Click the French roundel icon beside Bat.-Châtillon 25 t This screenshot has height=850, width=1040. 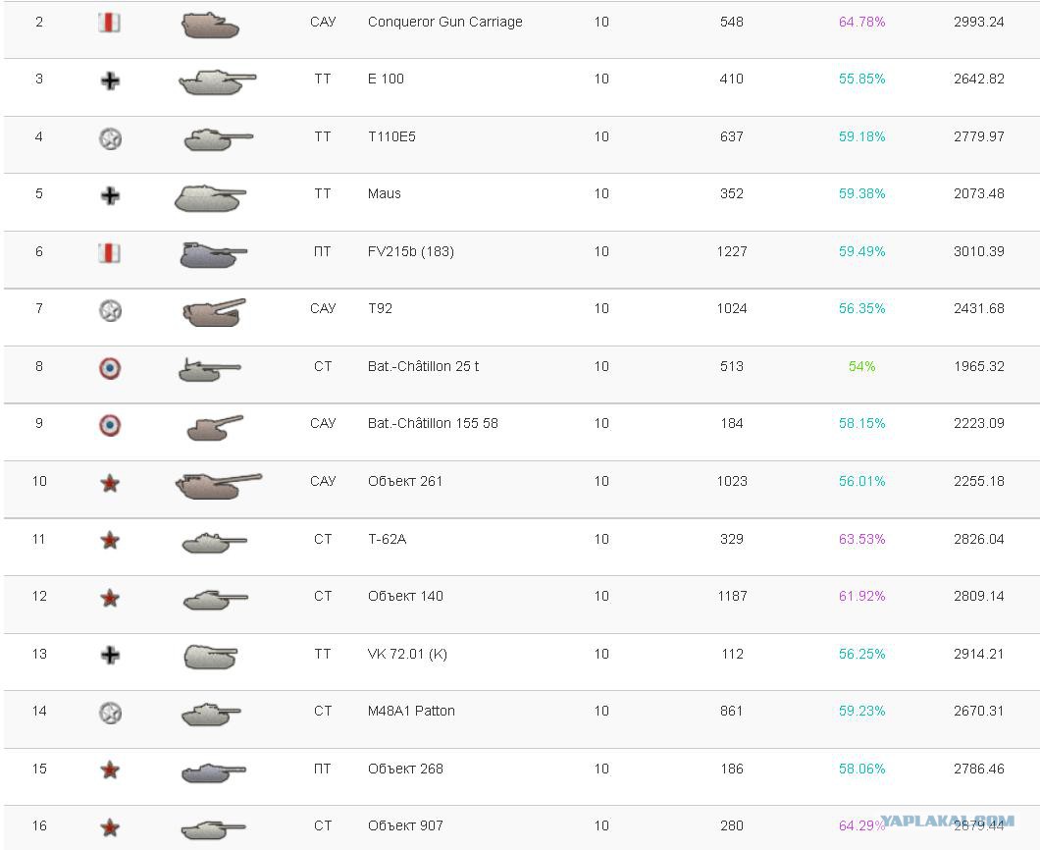coord(110,368)
